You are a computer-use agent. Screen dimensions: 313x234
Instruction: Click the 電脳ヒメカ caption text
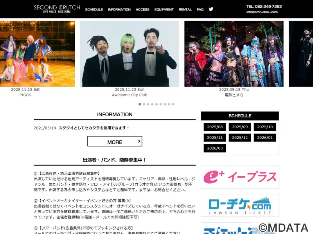coord(234,95)
